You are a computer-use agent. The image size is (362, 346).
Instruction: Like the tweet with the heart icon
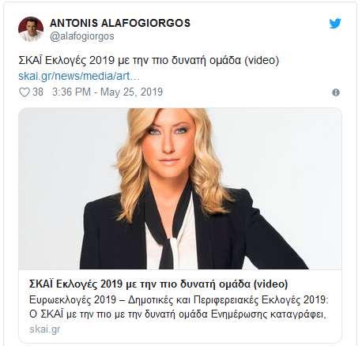click(x=25, y=92)
